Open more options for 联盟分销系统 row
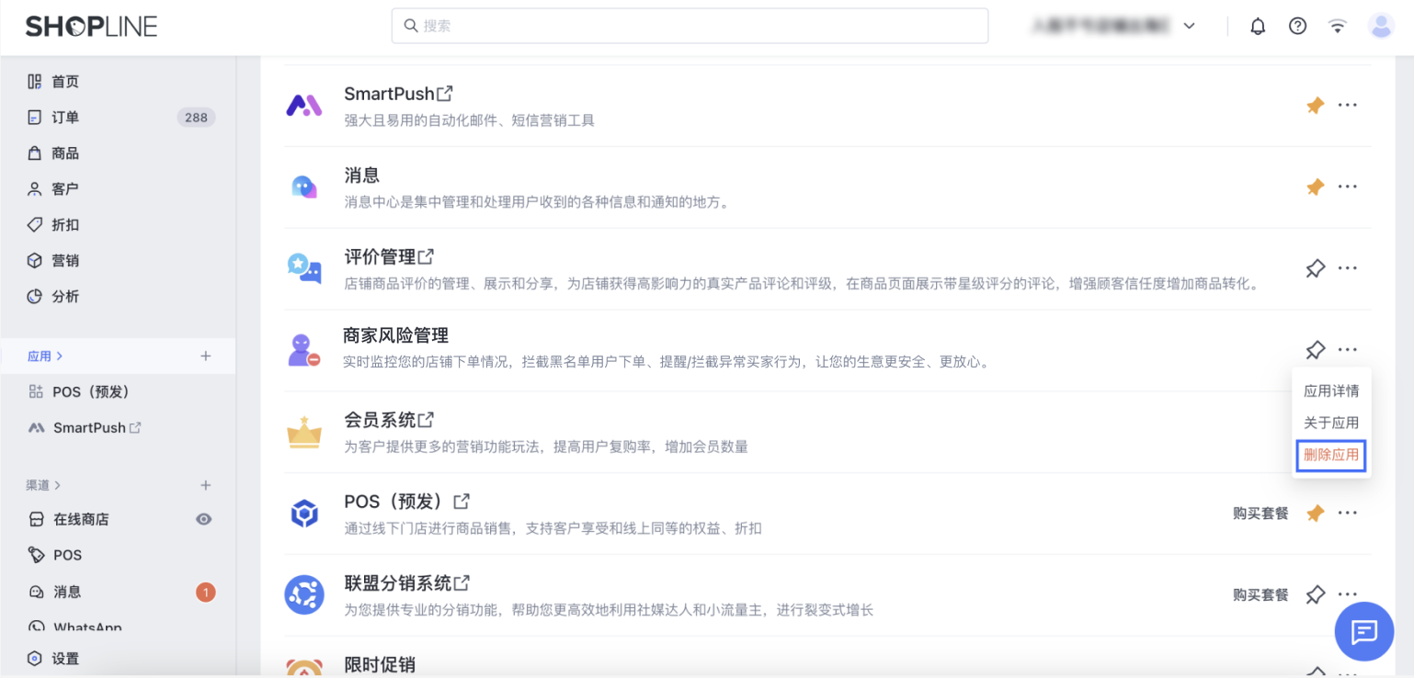The height and width of the screenshot is (678, 1414). pyautogui.click(x=1348, y=594)
